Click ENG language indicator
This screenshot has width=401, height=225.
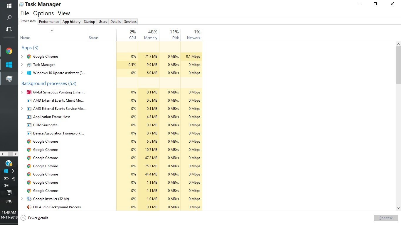[x=9, y=201]
